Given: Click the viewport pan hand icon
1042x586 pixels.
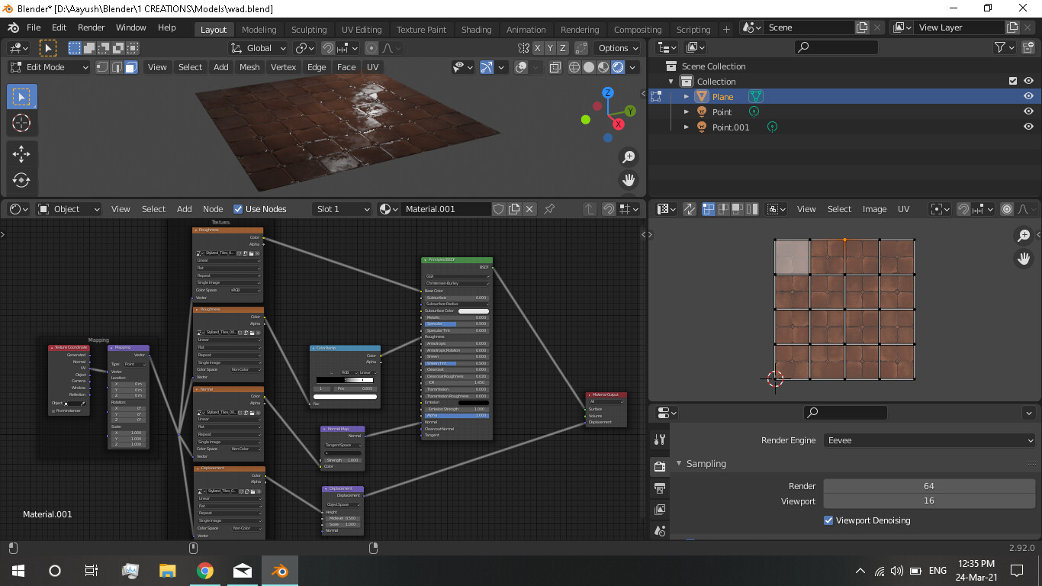Looking at the screenshot, I should [x=629, y=181].
